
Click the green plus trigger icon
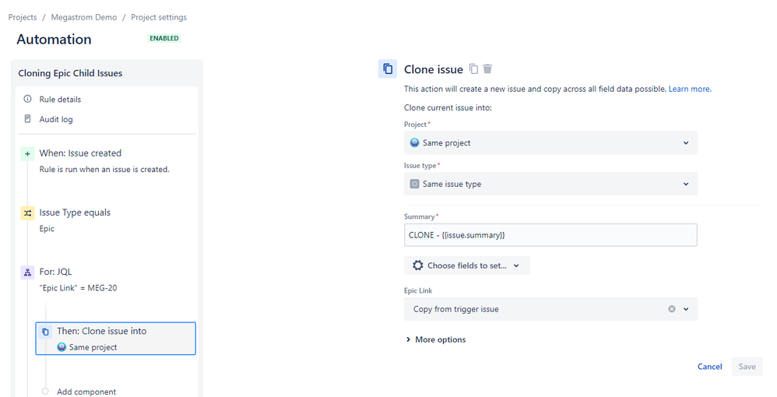click(28, 153)
